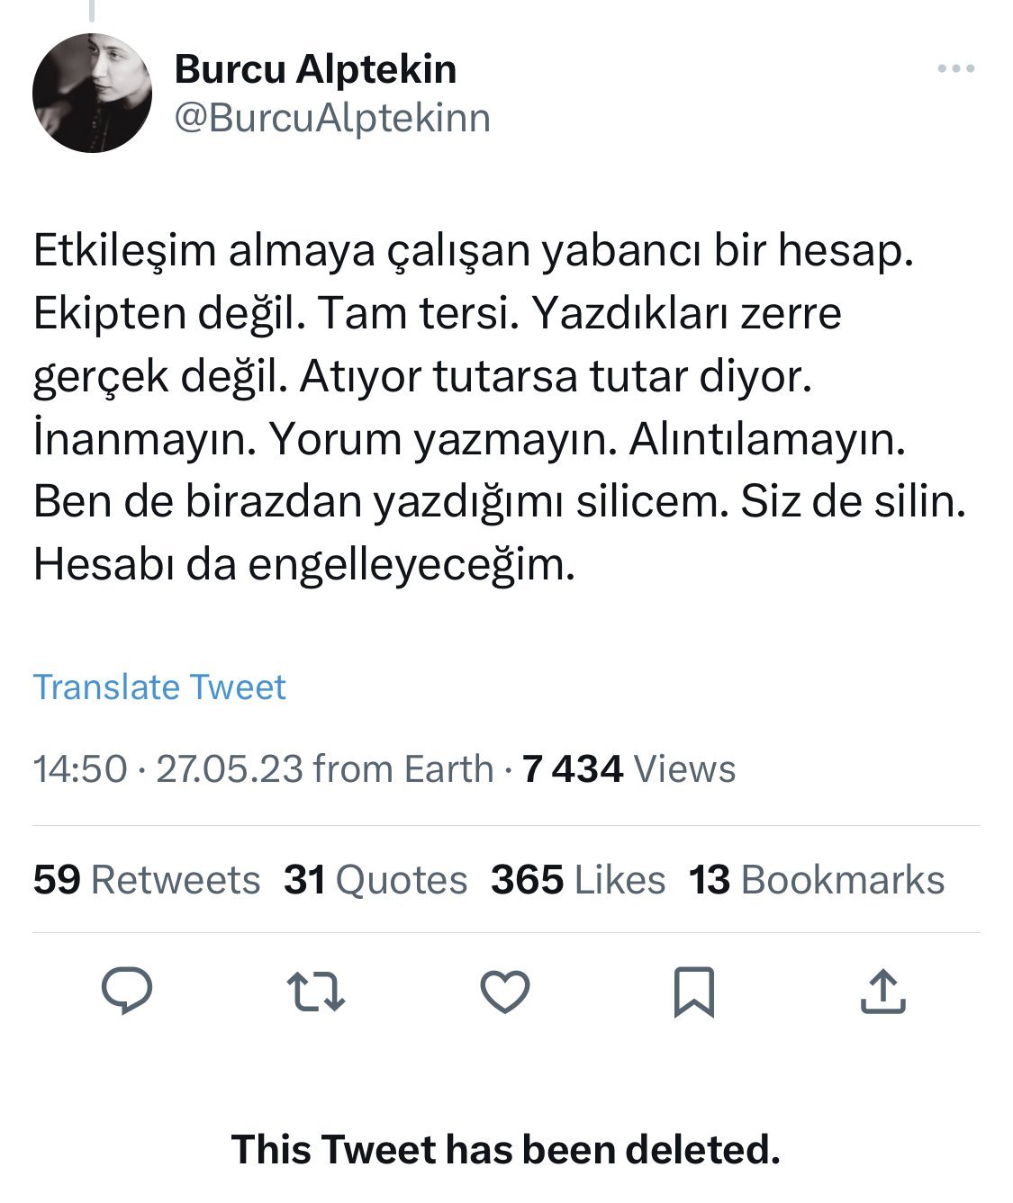Click the 27.05.23 date
Image resolution: width=1013 pixels, height=1203 pixels.
tap(230, 769)
